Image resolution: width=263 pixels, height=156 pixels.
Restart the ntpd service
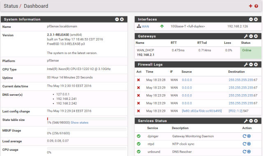coord(245,144)
